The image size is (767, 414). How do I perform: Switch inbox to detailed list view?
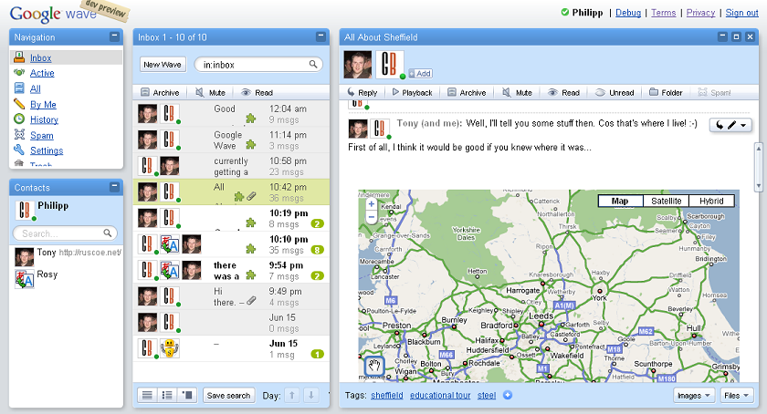[167, 395]
